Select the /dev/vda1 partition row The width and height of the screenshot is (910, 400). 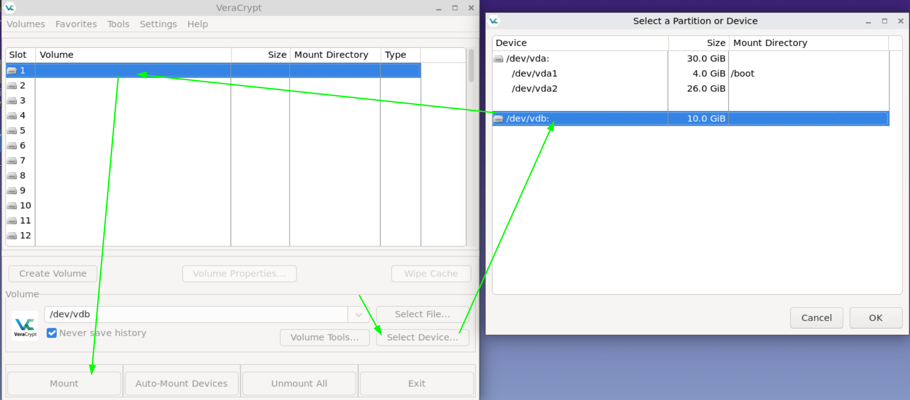[691, 74]
